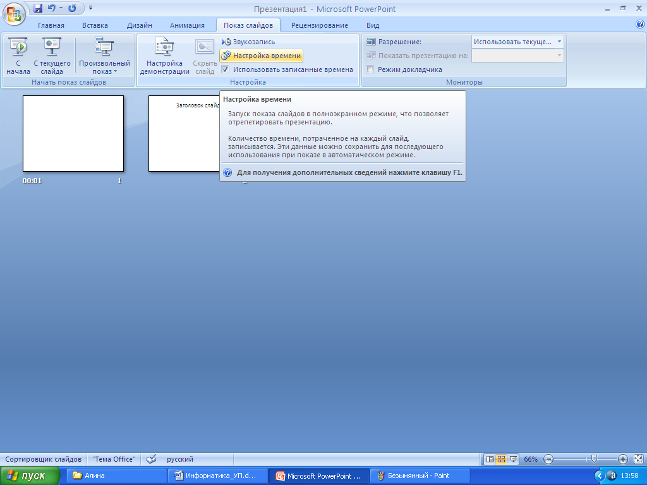The width and height of the screenshot is (647, 485).
Task: Click the 66% zoom level
Action: [x=531, y=459]
